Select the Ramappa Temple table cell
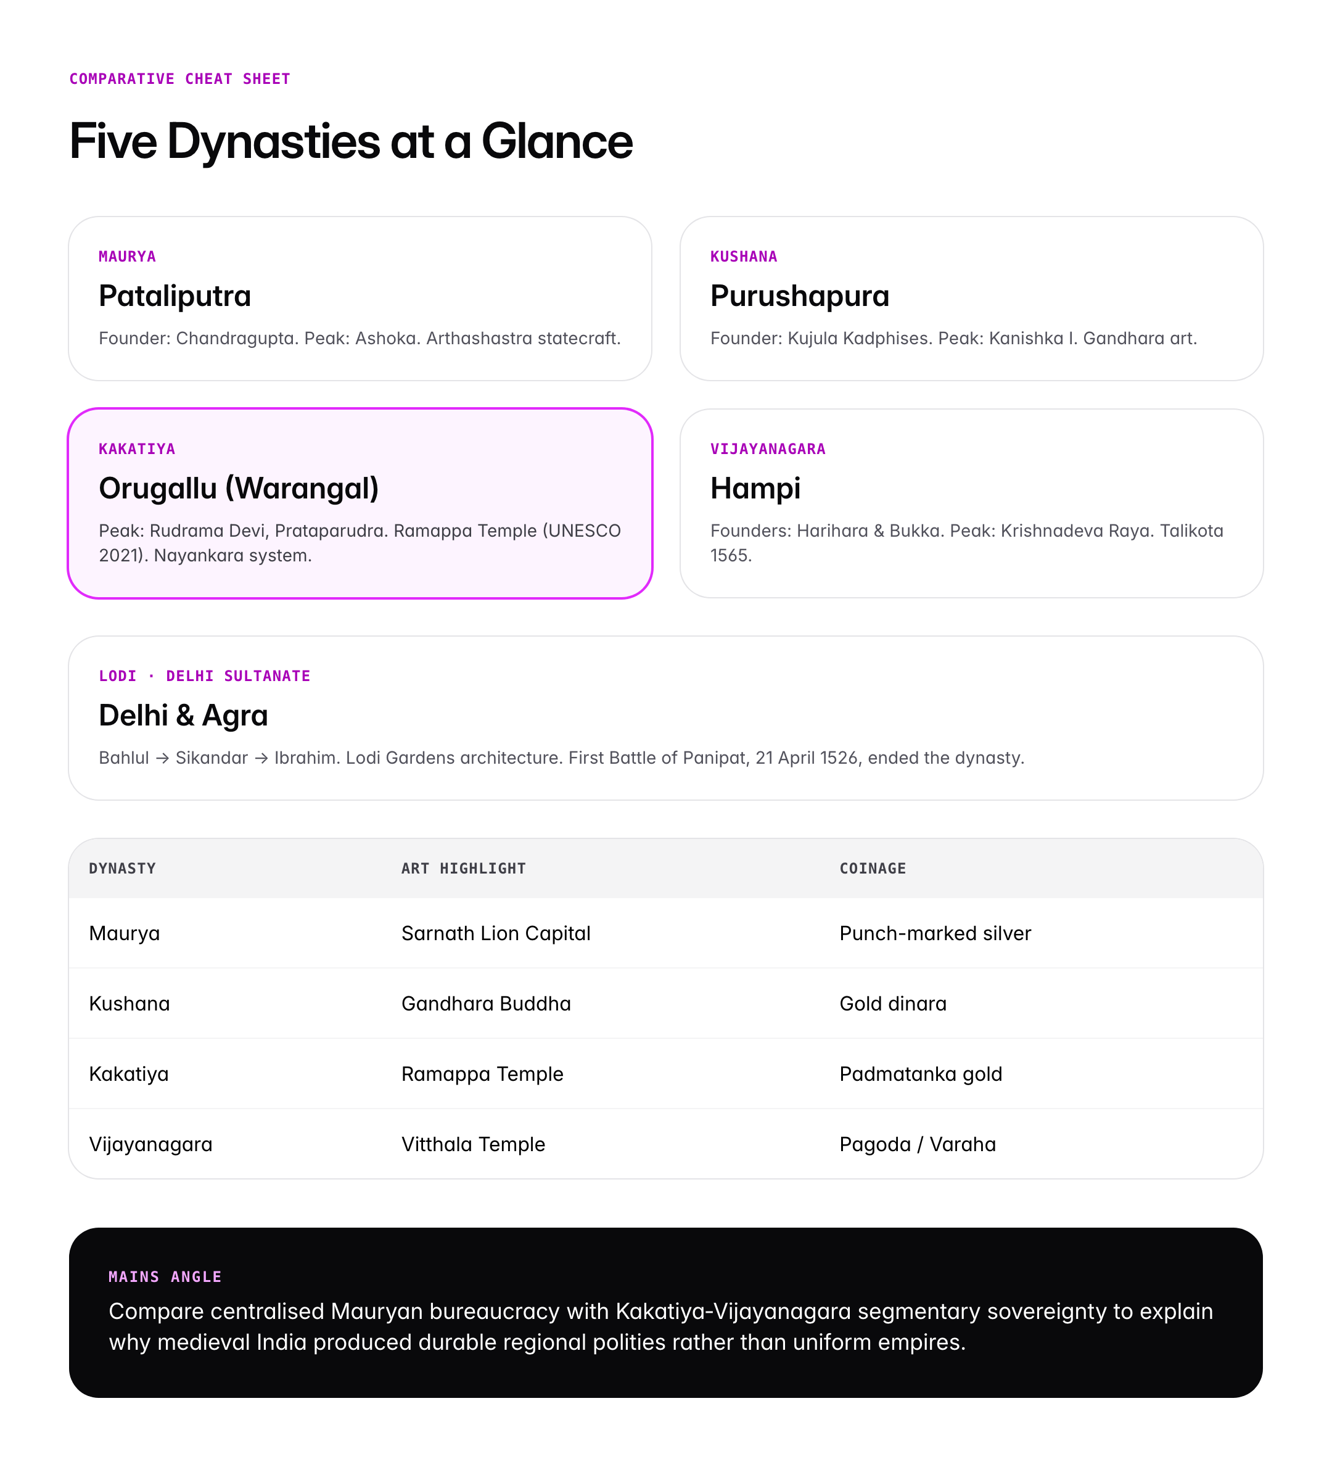 tap(482, 1074)
